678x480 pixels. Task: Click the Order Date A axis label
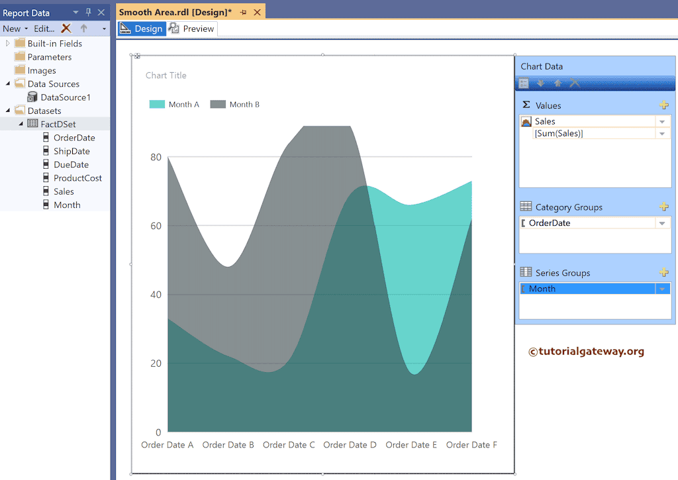(x=168, y=444)
